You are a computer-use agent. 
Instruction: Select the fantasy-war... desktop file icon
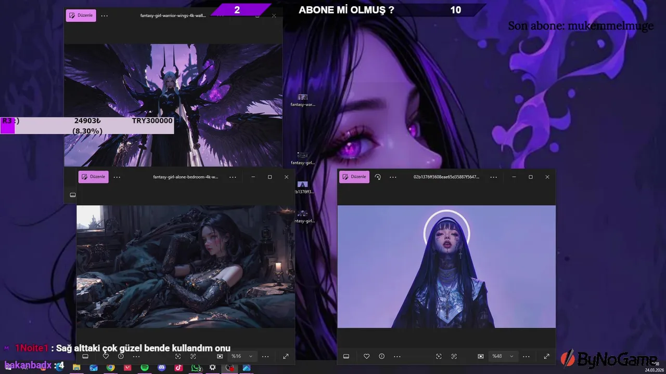[302, 100]
